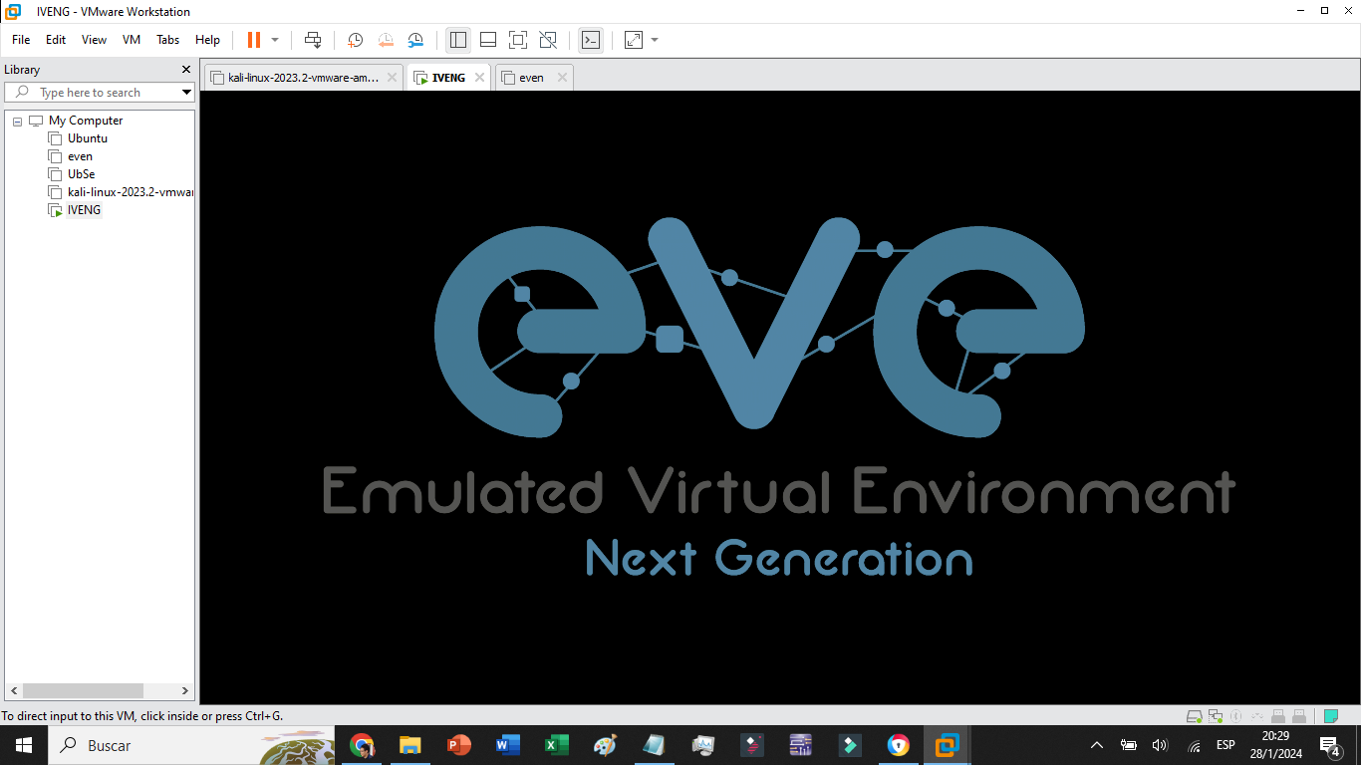The height and width of the screenshot is (765, 1361).
Task: Toggle the console view button
Action: (591, 40)
